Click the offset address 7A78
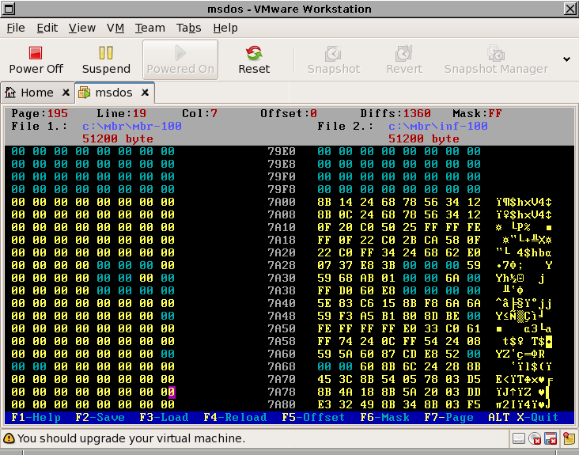 click(282, 392)
